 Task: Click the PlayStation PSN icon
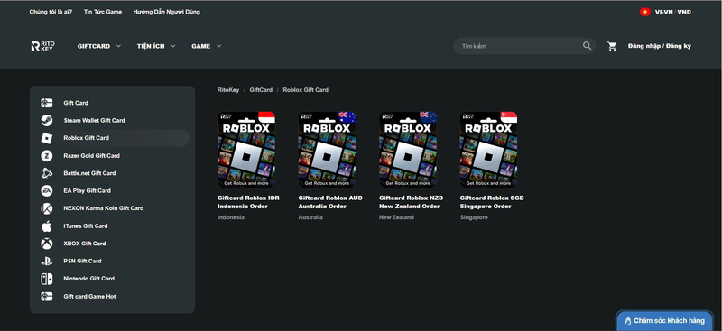coord(47,261)
